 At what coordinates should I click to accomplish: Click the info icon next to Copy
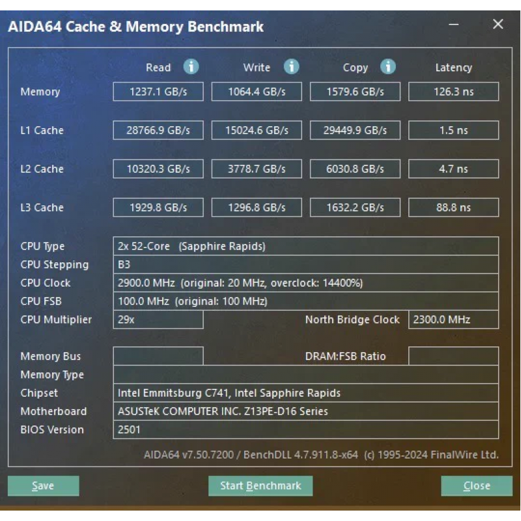coord(388,67)
